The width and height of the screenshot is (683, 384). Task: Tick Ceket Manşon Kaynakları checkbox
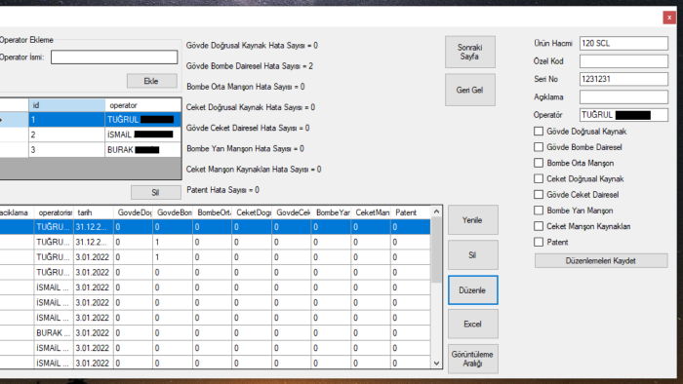[x=539, y=226]
